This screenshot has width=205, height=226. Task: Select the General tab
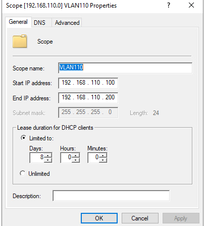pos(18,22)
